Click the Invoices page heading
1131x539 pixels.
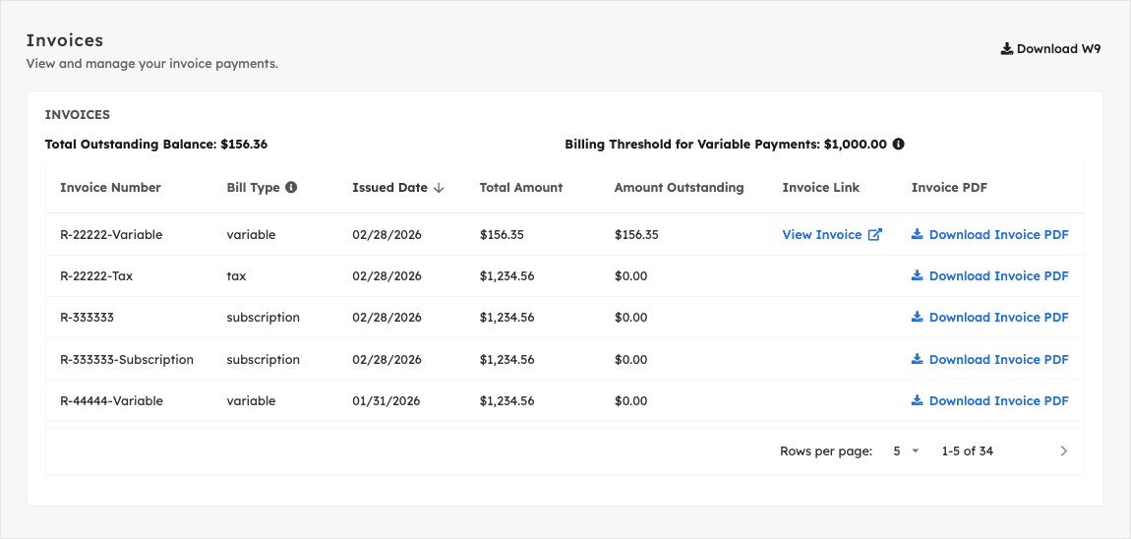pos(65,39)
